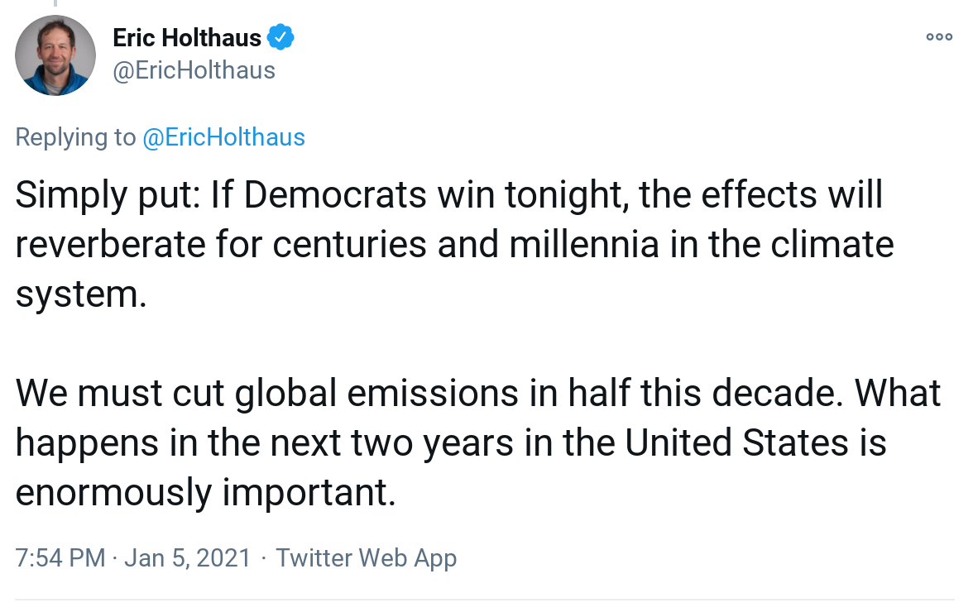Click the words "United States" in the tweet
The height and width of the screenshot is (612, 973).
coord(736,443)
